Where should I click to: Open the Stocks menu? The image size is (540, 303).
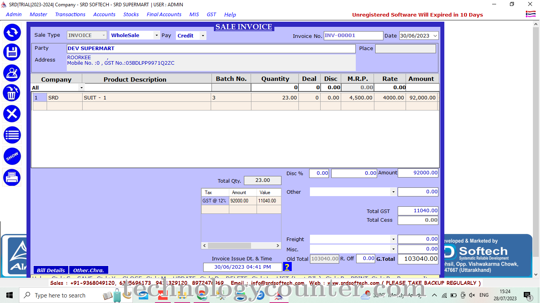pos(131,15)
